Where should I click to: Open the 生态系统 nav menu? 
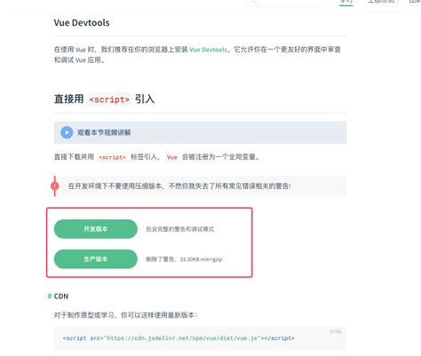(x=381, y=2)
